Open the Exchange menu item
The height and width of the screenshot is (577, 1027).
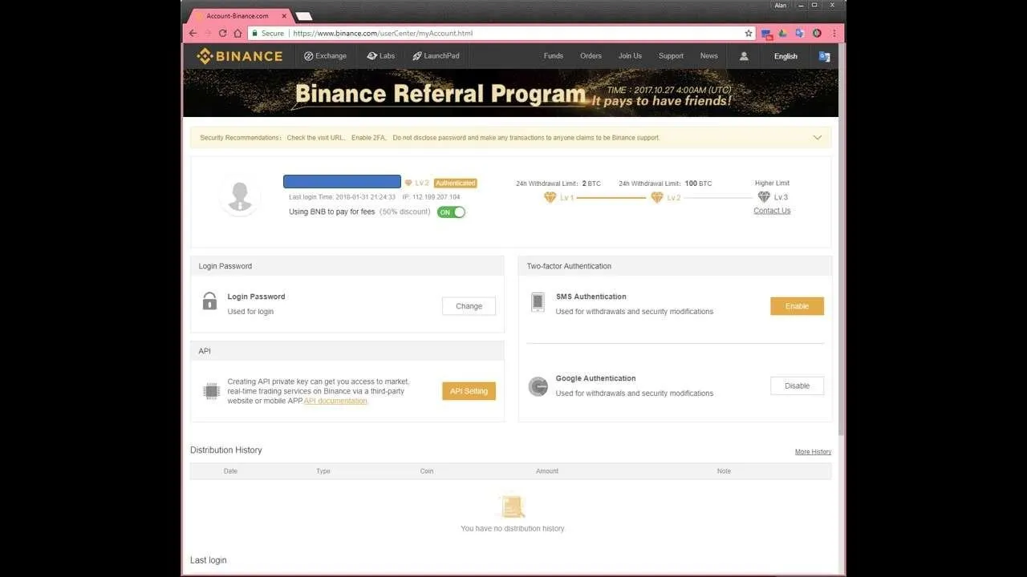coord(325,56)
